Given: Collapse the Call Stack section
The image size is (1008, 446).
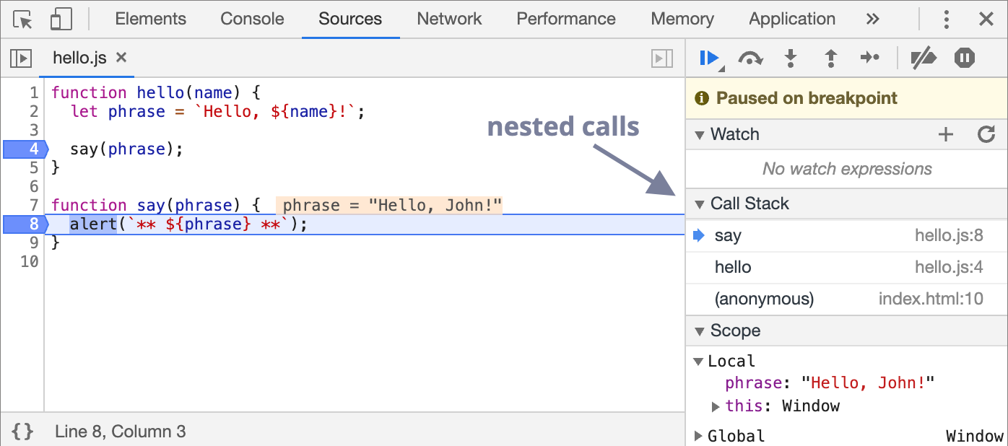Looking at the screenshot, I should [x=699, y=204].
